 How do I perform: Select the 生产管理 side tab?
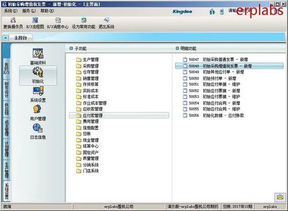point(6,170)
